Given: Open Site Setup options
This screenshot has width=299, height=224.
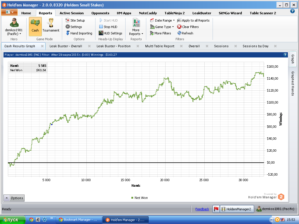Looking at the screenshot, I should pos(75,20).
